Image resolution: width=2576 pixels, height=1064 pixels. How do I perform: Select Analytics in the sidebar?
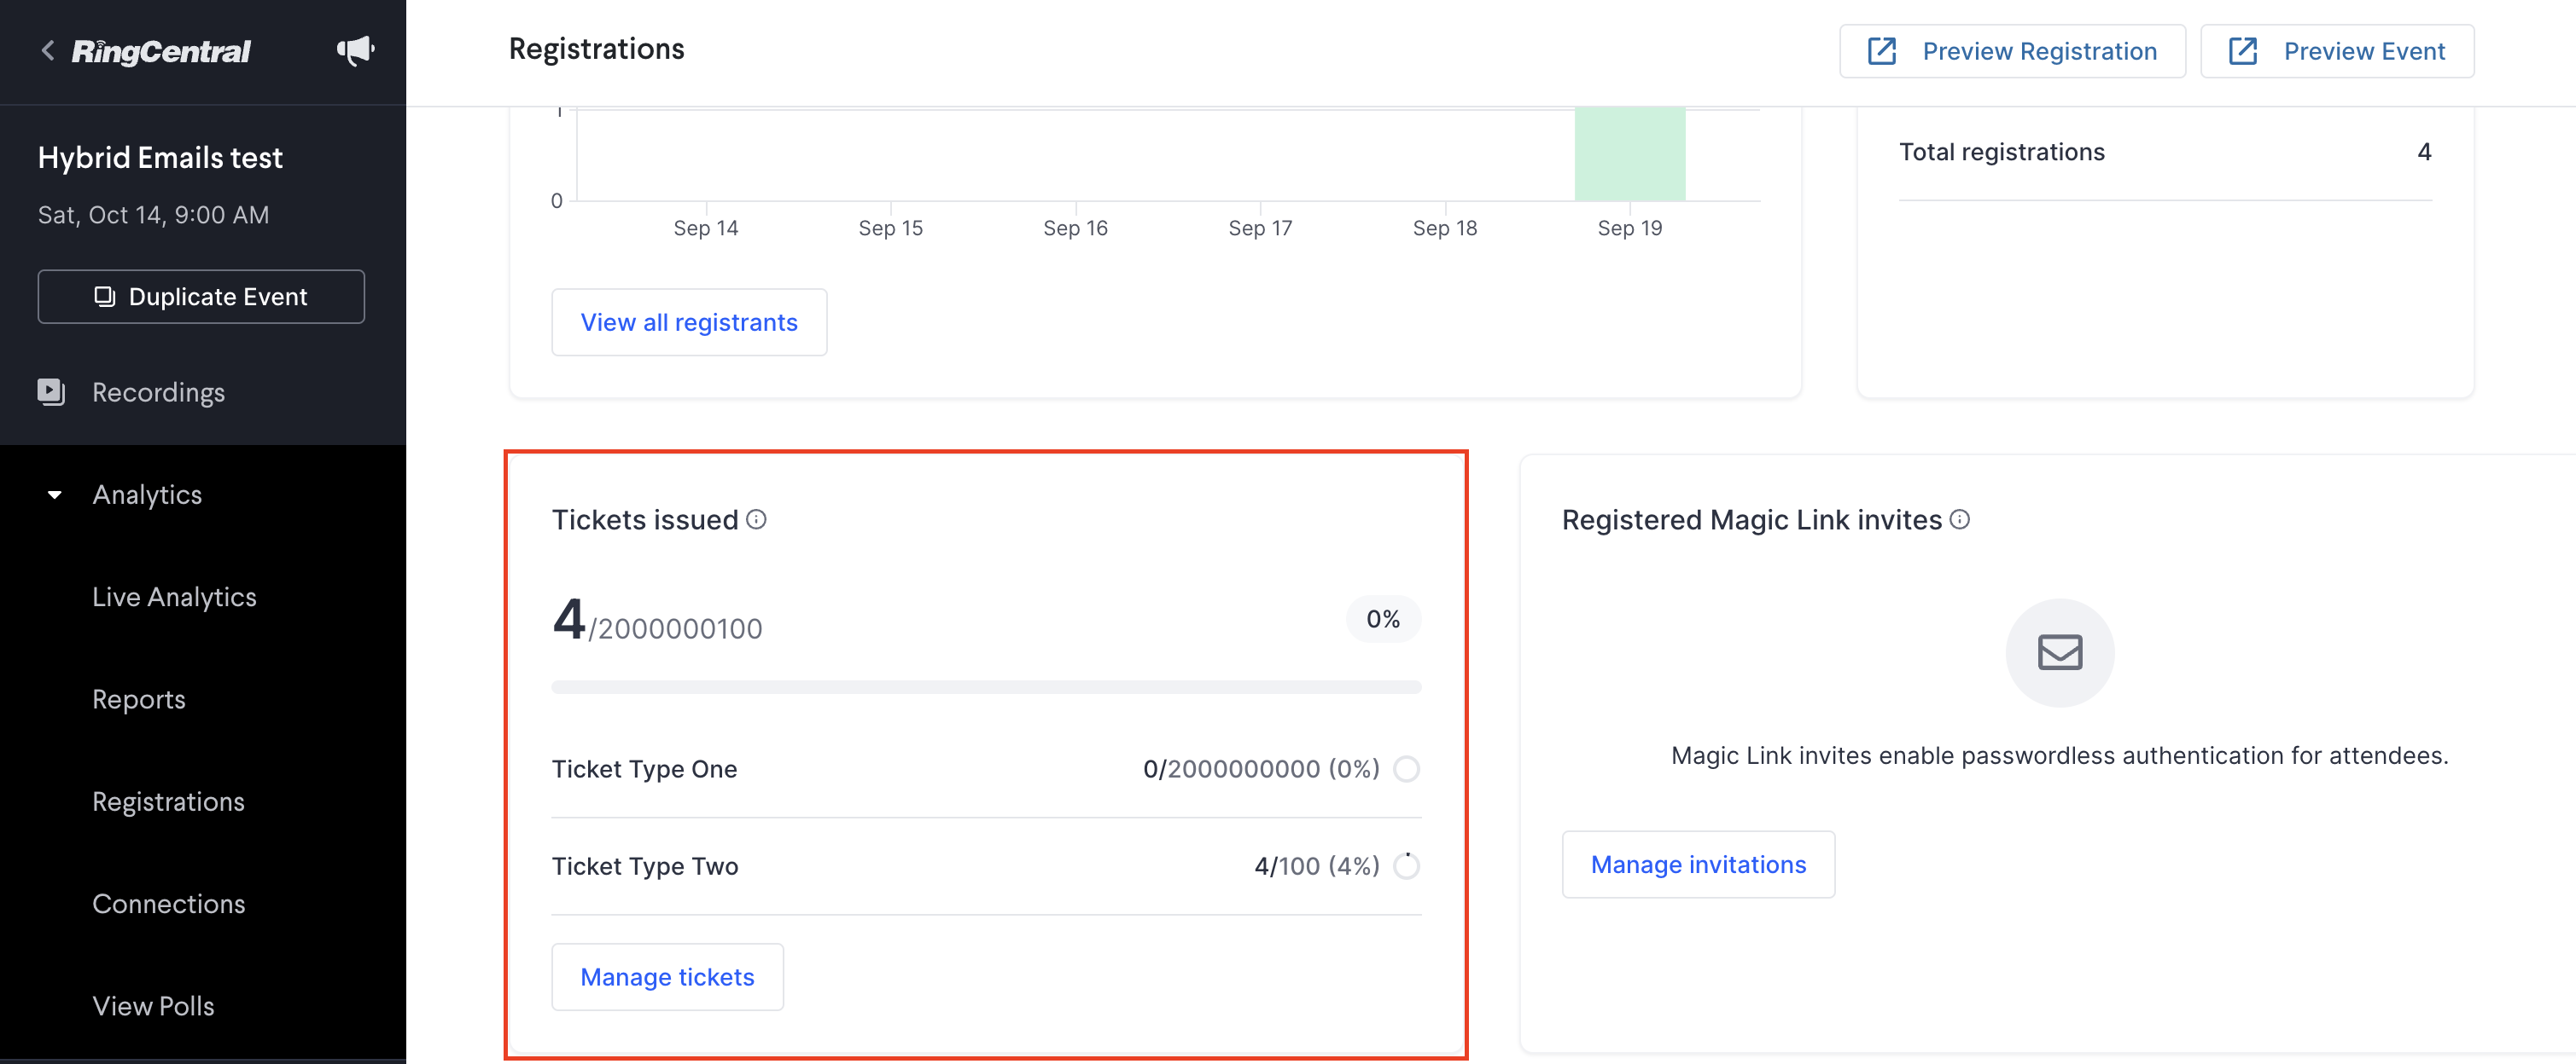click(x=147, y=494)
